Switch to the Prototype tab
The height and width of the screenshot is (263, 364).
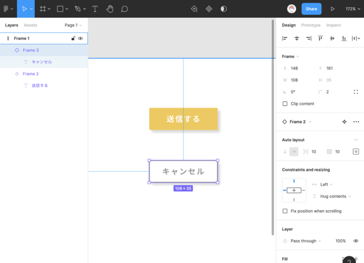coord(311,25)
